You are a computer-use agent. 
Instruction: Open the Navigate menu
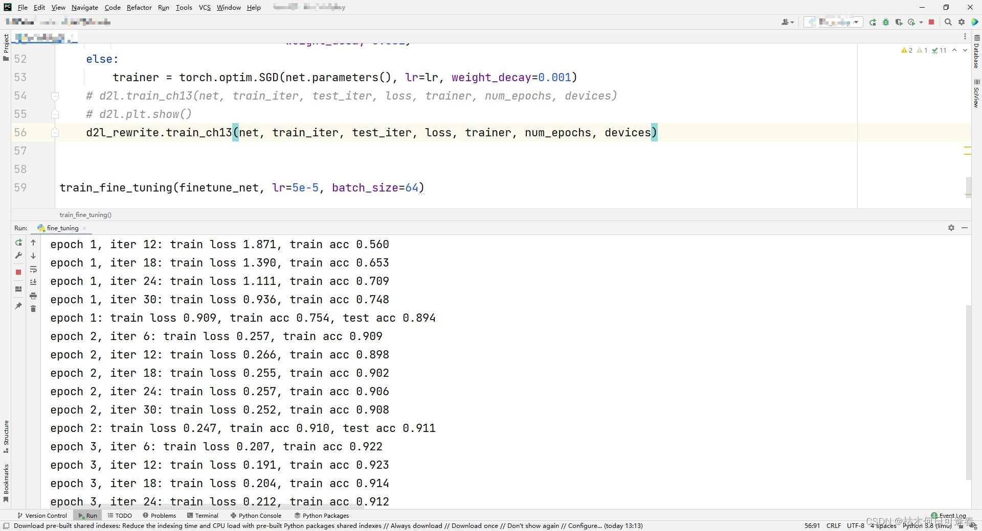click(x=84, y=8)
